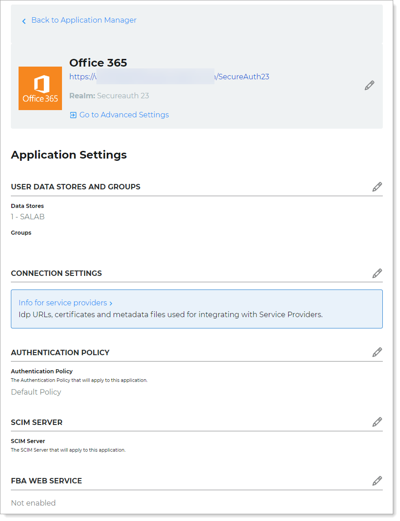Click the Groups label heading
This screenshot has height=521, width=400.
[21, 232]
